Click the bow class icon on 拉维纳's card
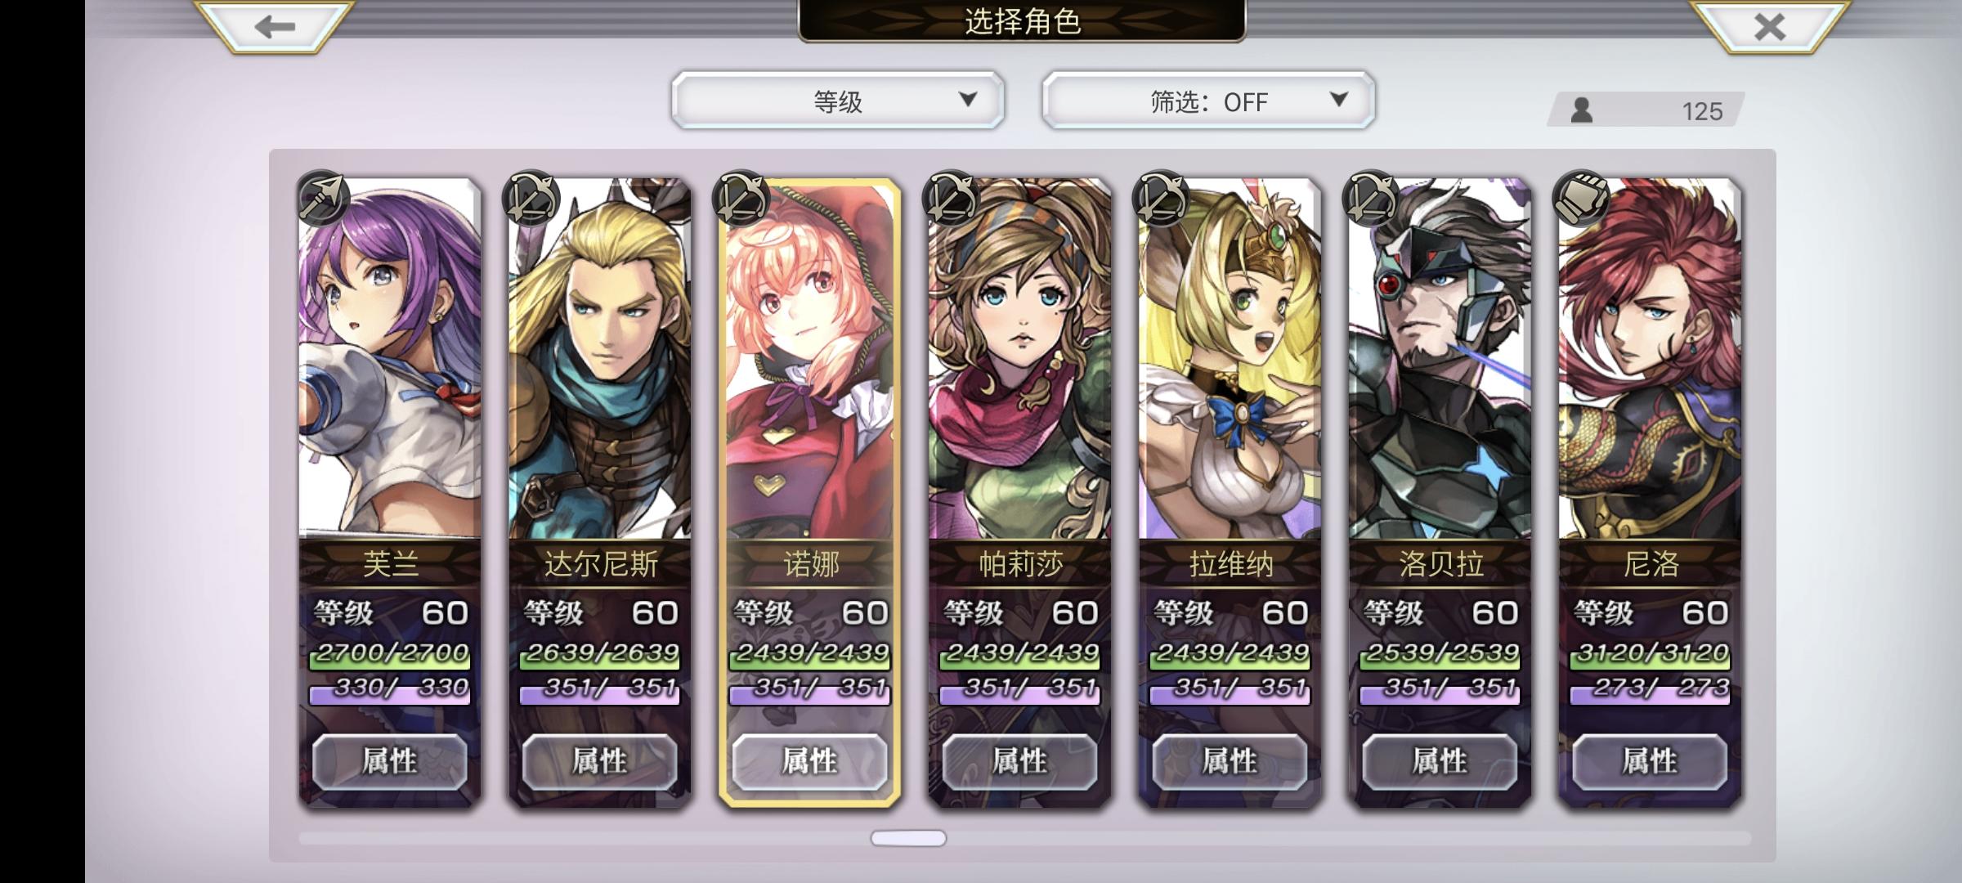This screenshot has width=1962, height=883. click(1162, 198)
